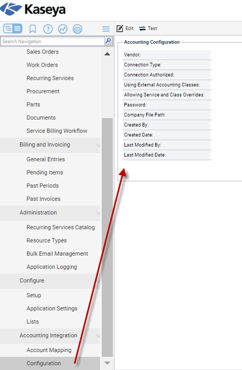242x370 pixels.
Task: Click the navigation scrollbar thumb
Action: pyautogui.click(x=107, y=237)
